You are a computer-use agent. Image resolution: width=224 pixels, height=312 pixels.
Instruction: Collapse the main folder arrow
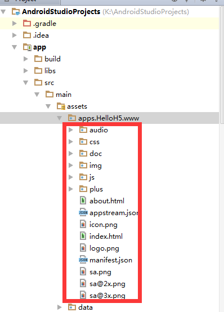(37, 94)
